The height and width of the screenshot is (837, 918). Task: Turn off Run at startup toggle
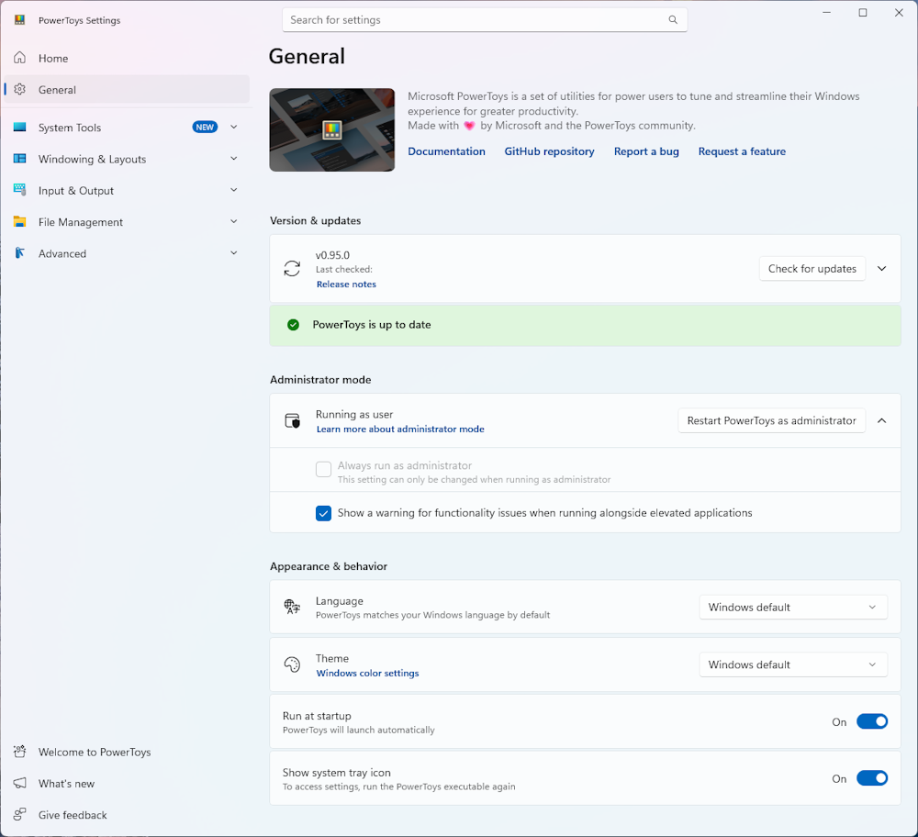click(871, 721)
